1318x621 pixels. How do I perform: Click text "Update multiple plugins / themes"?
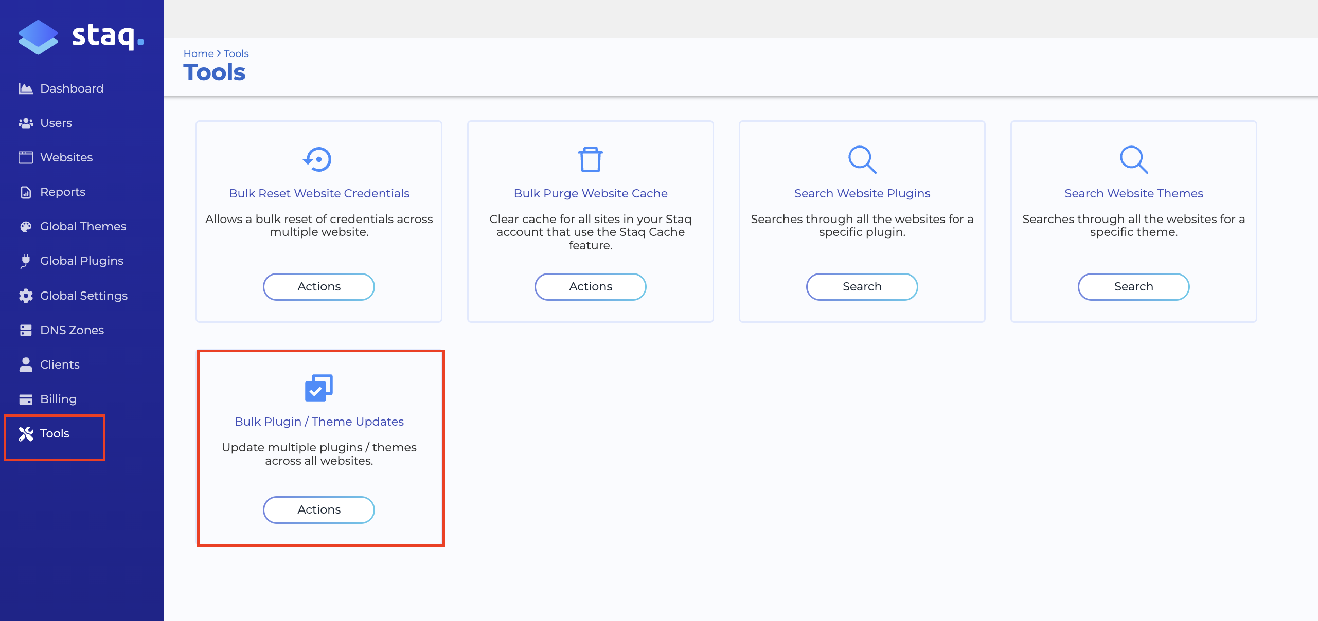click(x=319, y=447)
